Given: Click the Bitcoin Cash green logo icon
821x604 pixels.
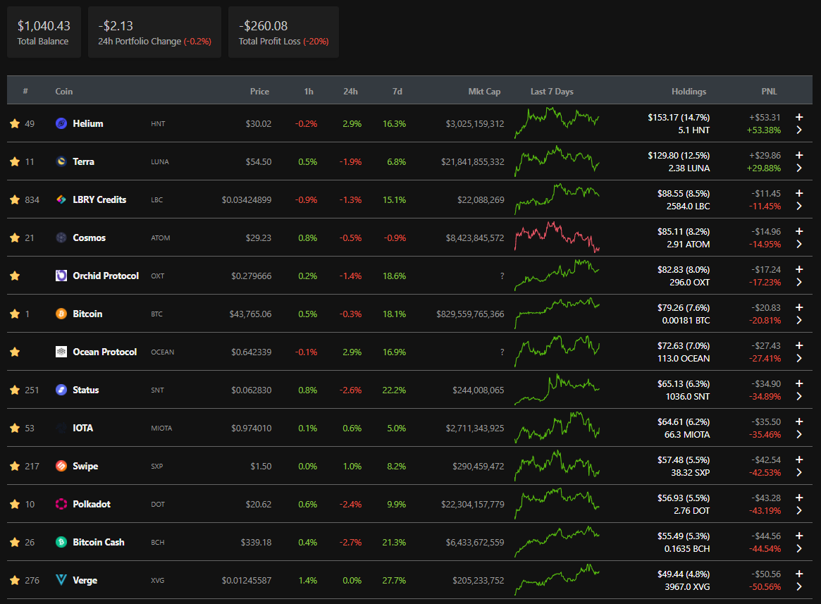Looking at the screenshot, I should (61, 542).
